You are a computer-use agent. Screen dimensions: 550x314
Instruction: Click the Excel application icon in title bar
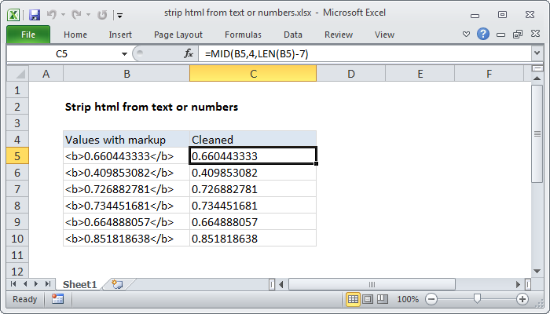coord(13,15)
